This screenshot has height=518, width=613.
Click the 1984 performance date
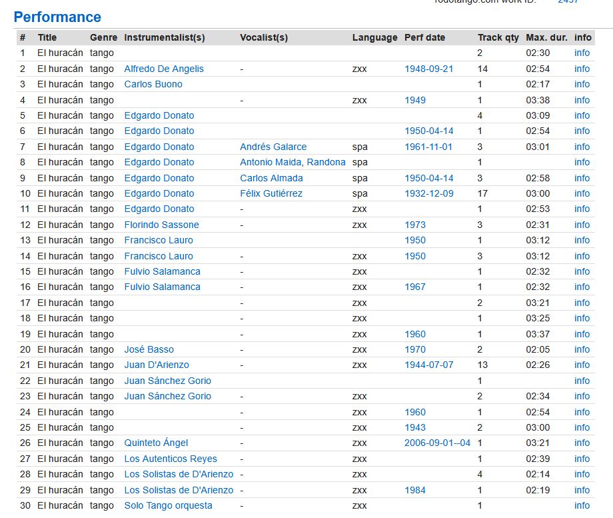pos(415,490)
